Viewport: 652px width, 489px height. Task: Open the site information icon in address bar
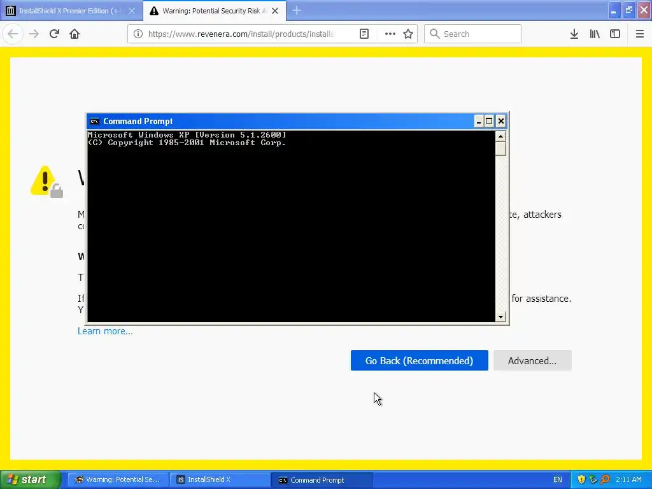point(138,34)
